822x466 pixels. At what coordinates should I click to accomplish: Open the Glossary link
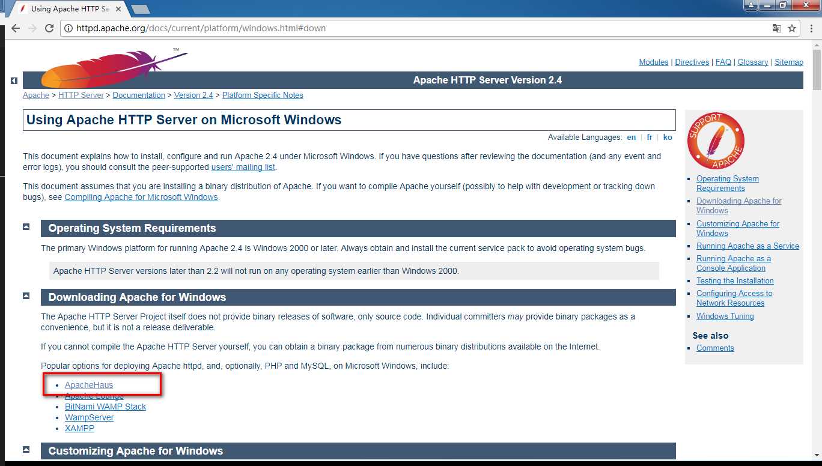coord(753,62)
